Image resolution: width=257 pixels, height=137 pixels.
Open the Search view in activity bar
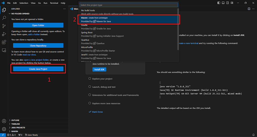click(x=4, y=18)
